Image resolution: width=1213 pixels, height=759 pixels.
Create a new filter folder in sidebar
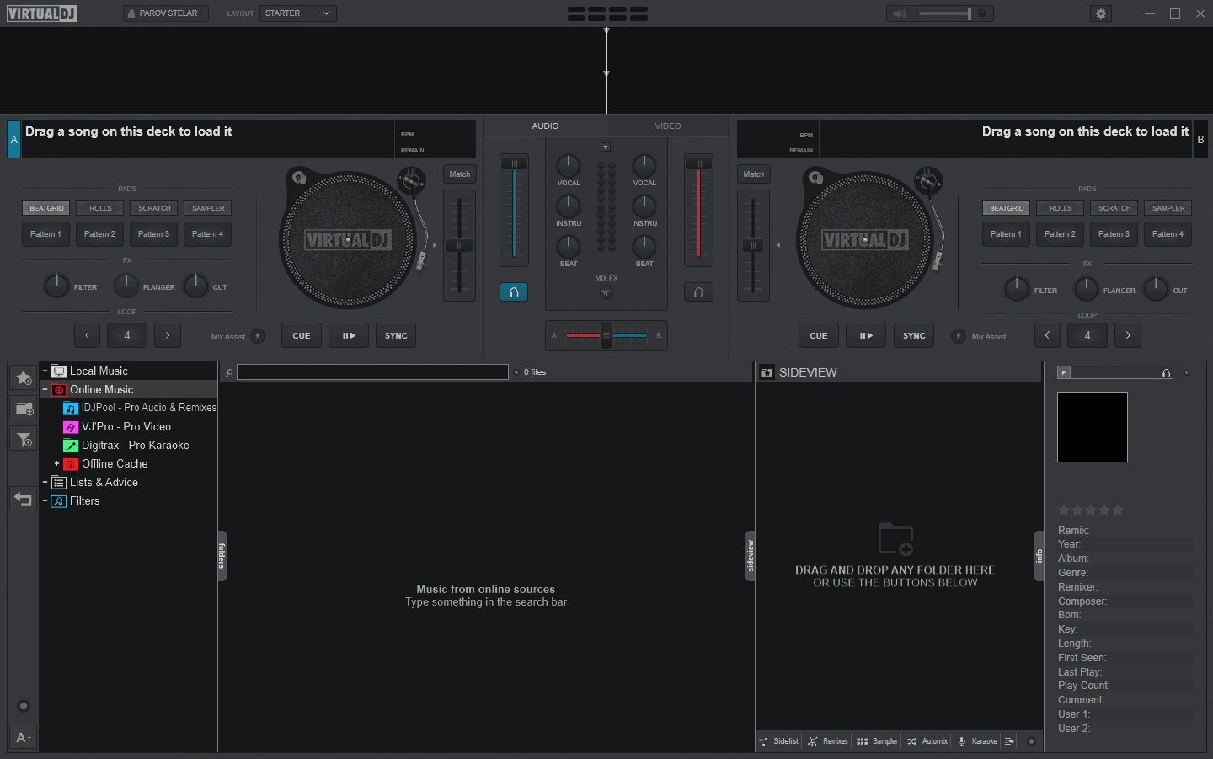(x=23, y=439)
